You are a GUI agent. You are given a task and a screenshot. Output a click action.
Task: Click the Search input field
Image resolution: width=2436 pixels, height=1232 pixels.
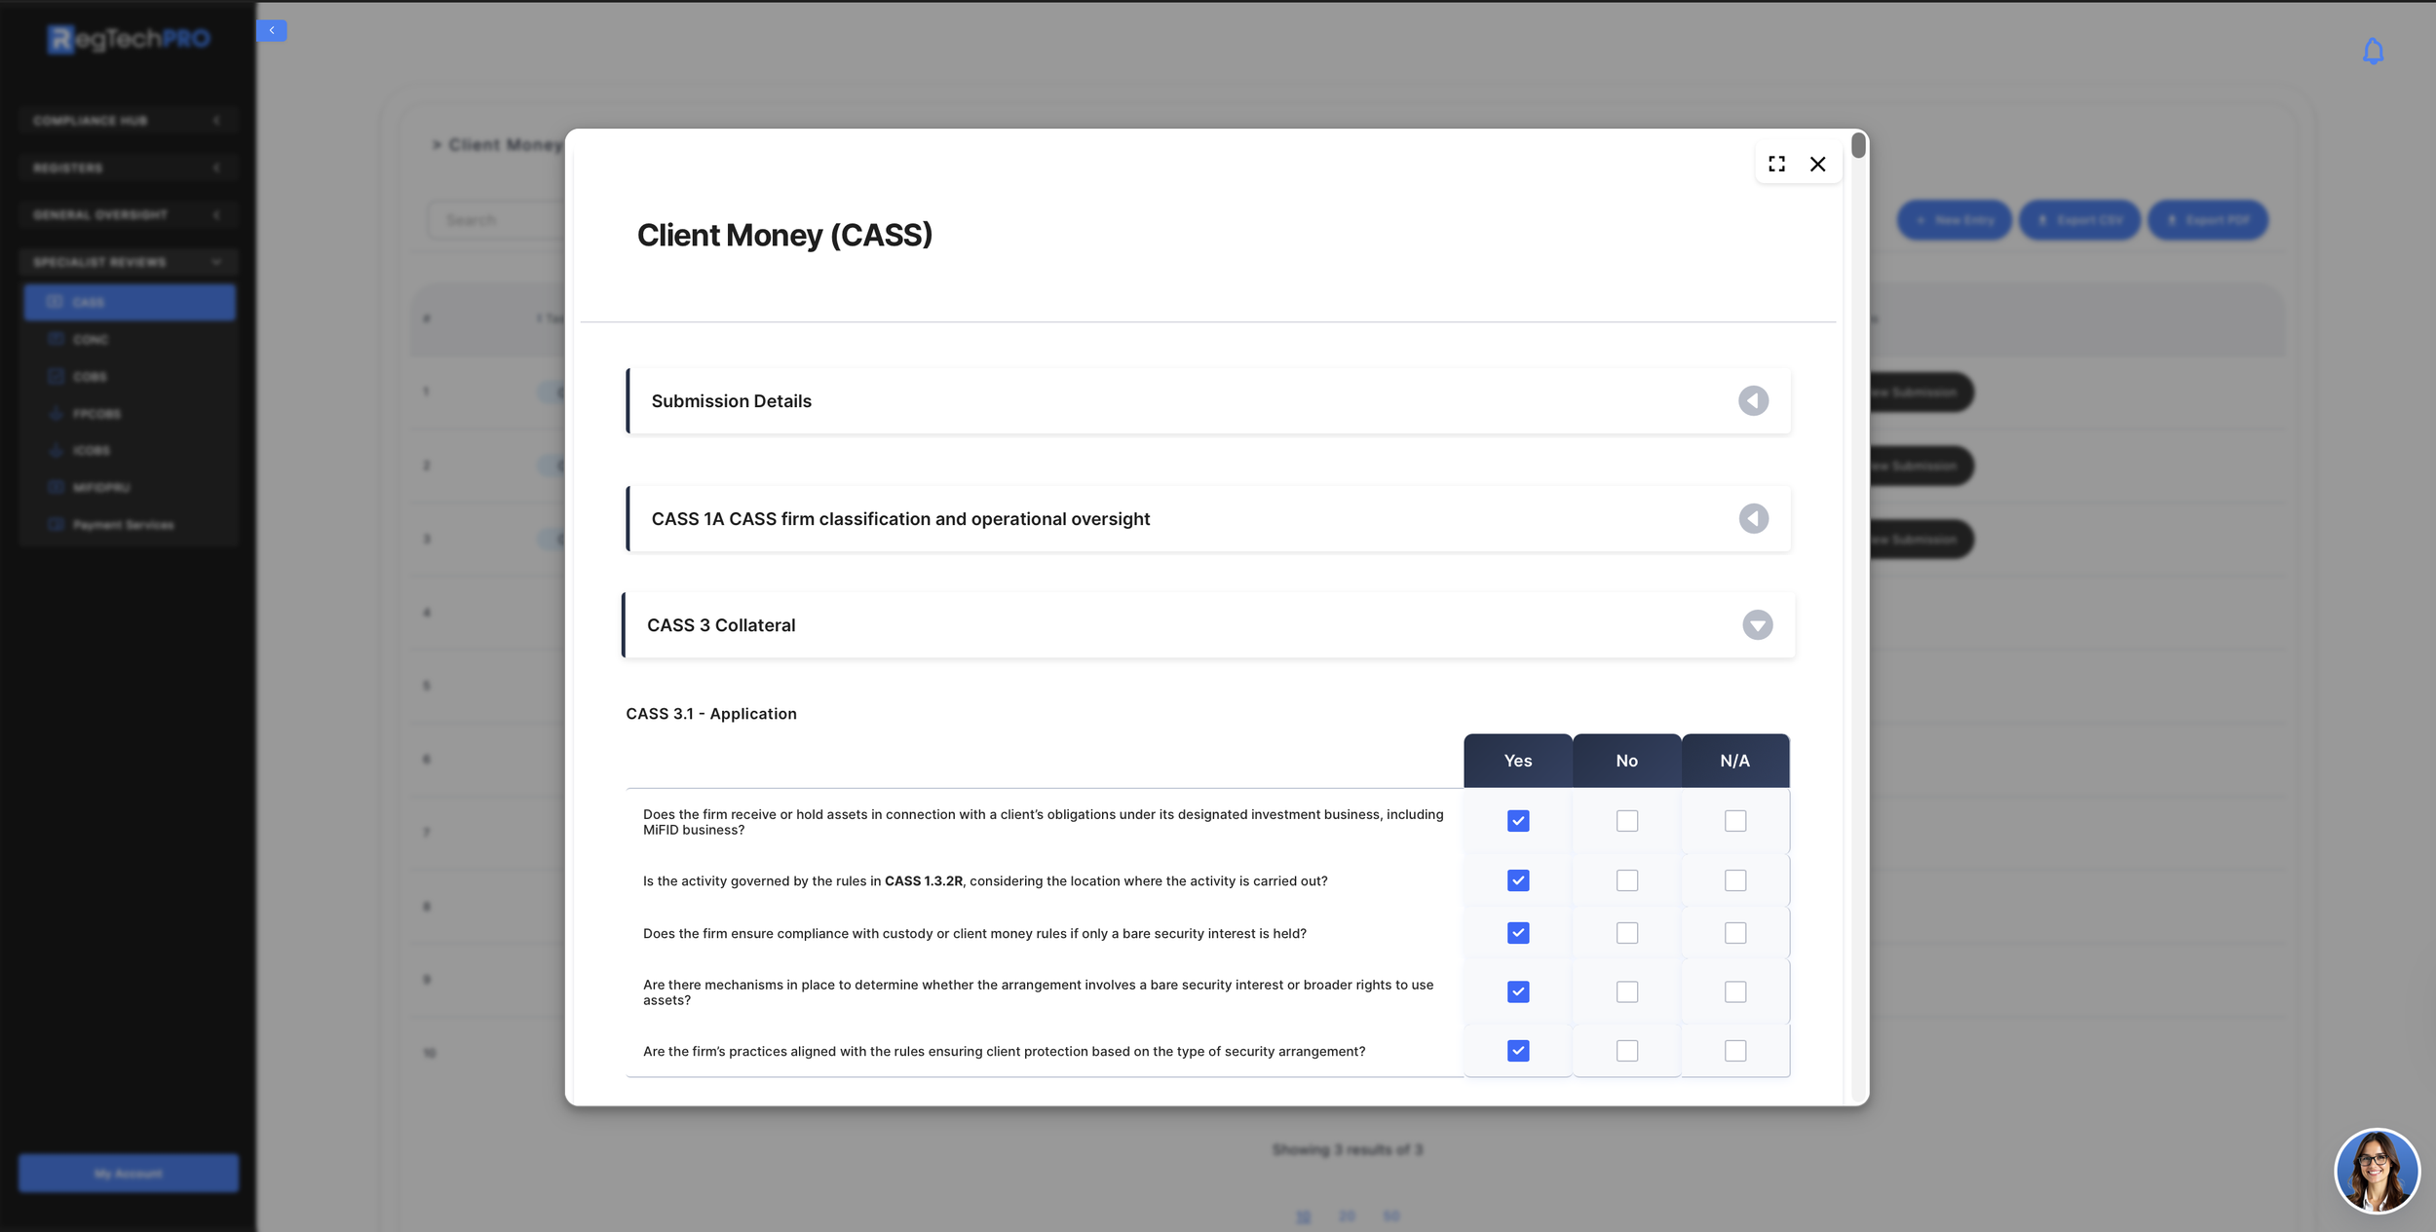pos(497,220)
